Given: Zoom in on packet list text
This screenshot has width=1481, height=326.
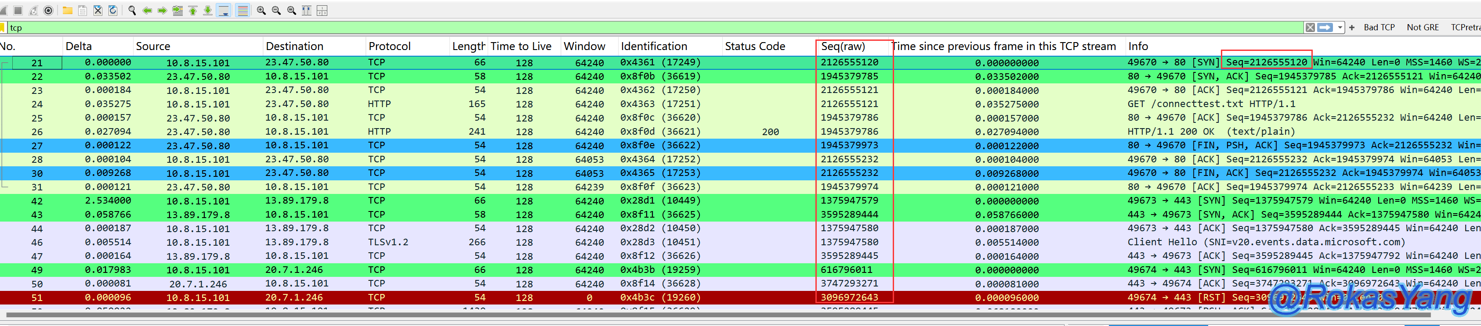Looking at the screenshot, I should coord(261,11).
